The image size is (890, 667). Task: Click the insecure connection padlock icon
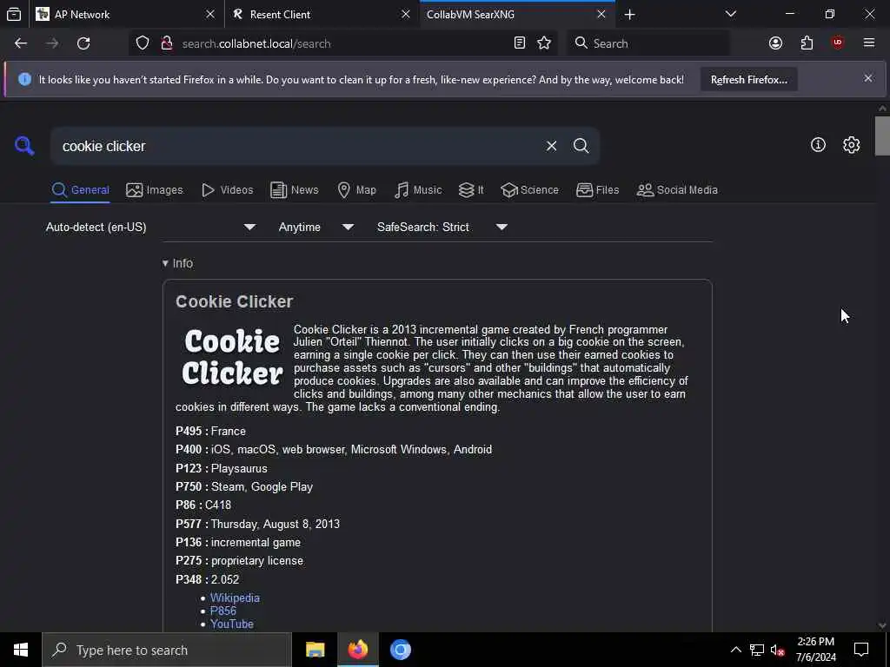167,43
